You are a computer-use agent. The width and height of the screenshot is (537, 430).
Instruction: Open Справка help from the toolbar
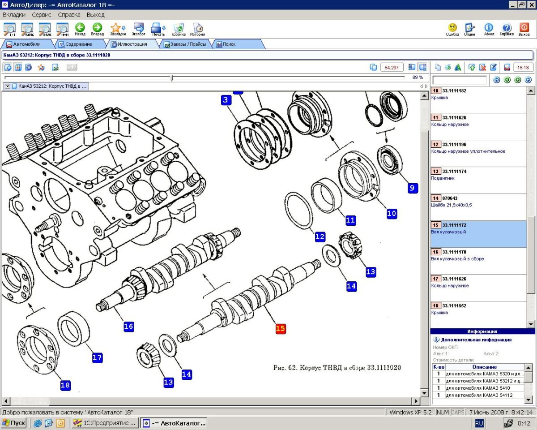[x=507, y=29]
